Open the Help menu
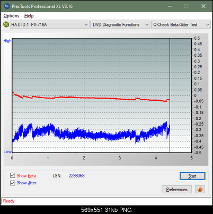This screenshot has height=214, width=213. [29, 16]
